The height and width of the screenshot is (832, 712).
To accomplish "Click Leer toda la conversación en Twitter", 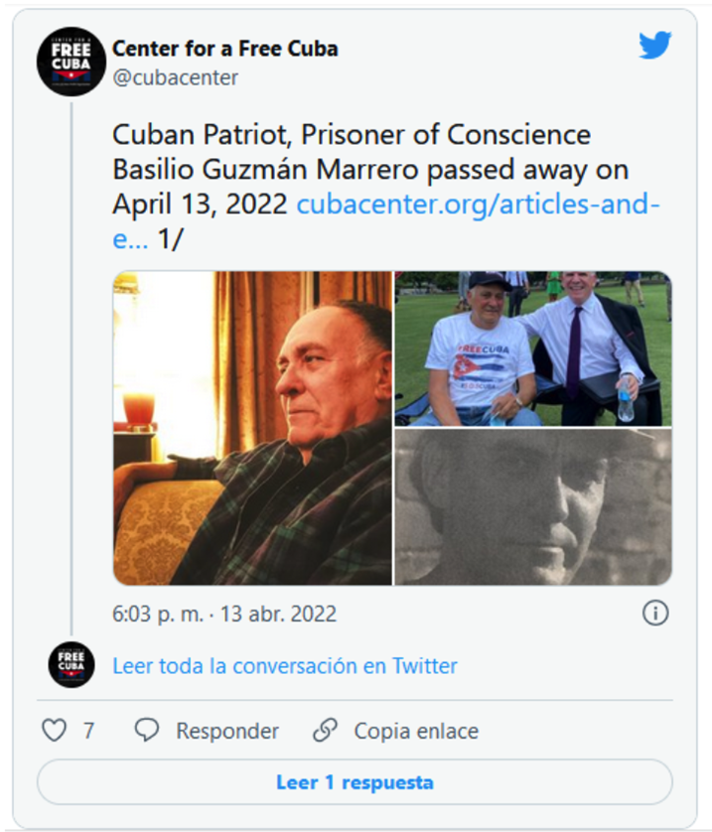I will 285,665.
